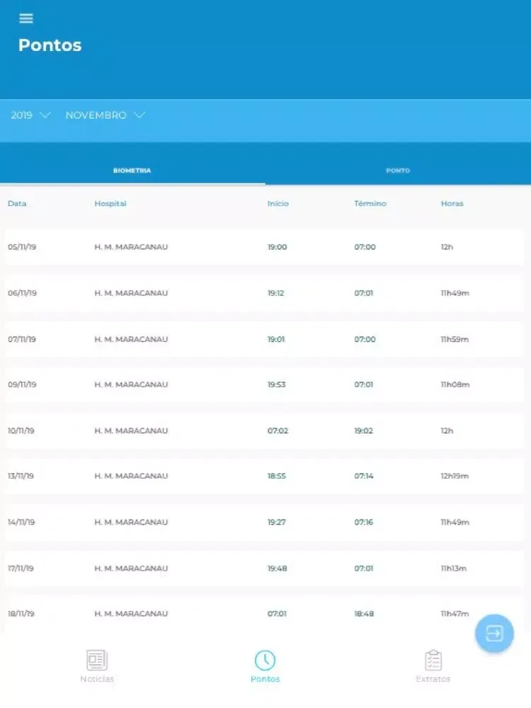Click the Término column header
The height and width of the screenshot is (708, 531).
coord(370,204)
